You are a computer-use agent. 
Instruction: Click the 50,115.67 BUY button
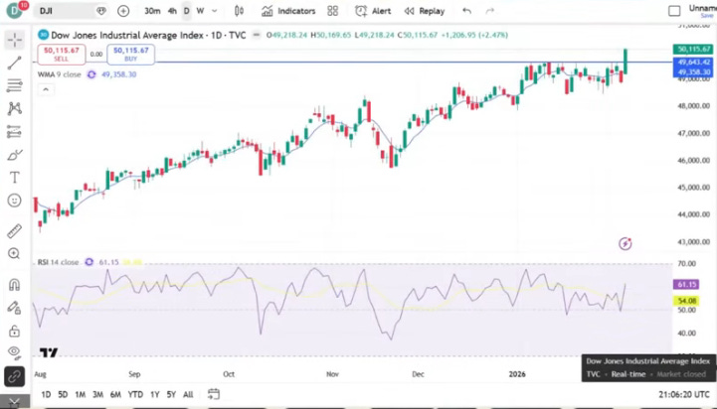(131, 55)
